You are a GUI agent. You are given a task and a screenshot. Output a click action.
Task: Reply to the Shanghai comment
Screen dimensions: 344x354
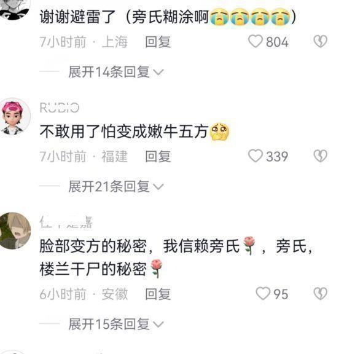click(x=158, y=42)
